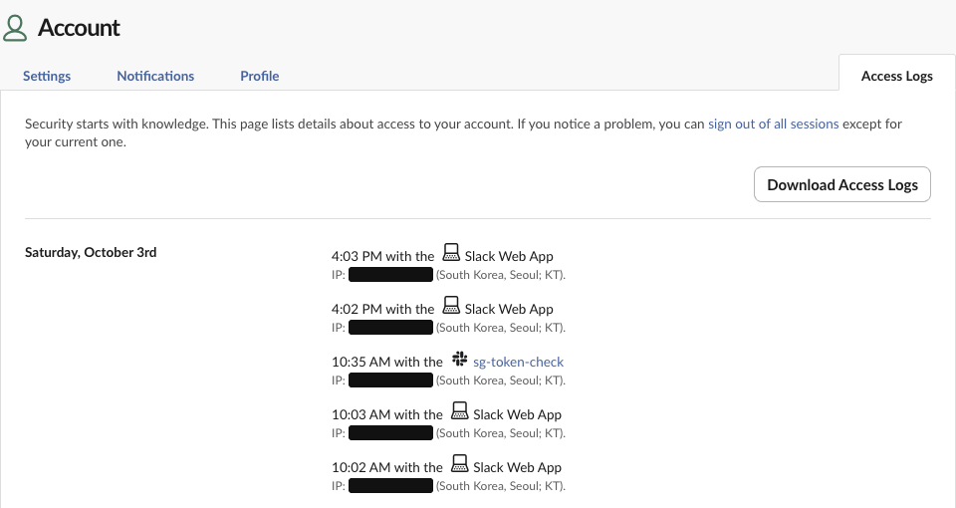The width and height of the screenshot is (956, 508).
Task: Follow the sign out of all sessions link
Action: [773, 124]
